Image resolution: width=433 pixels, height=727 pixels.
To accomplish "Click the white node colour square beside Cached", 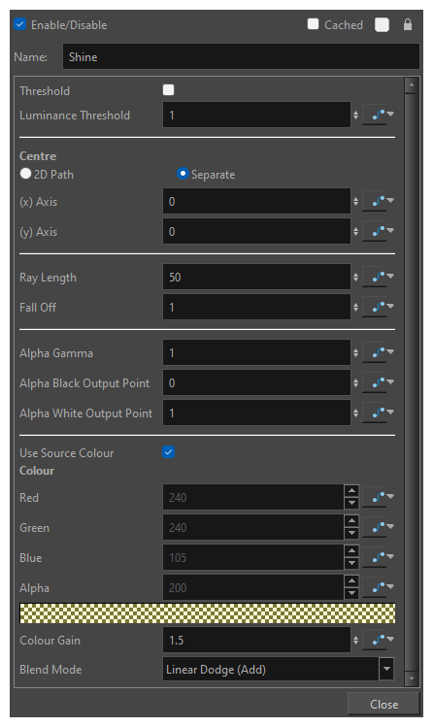I will 382,24.
